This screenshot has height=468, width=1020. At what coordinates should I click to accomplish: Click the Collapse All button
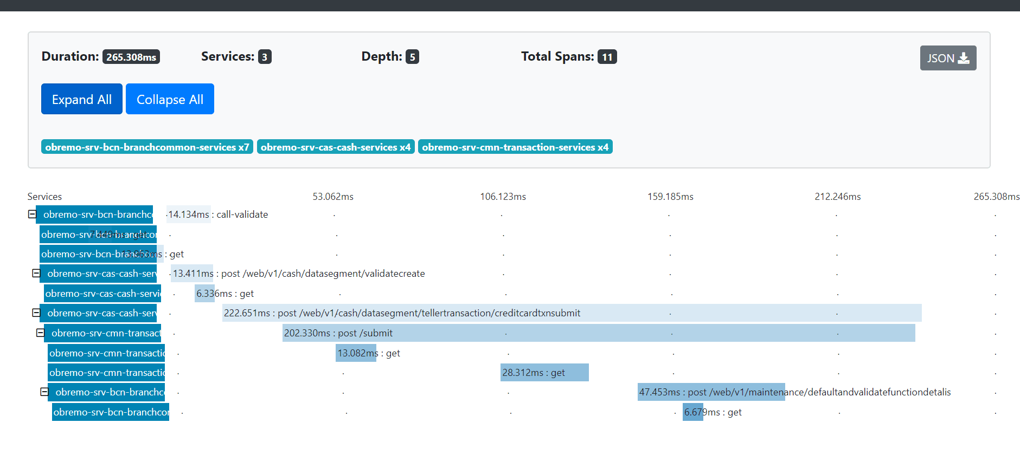(170, 99)
